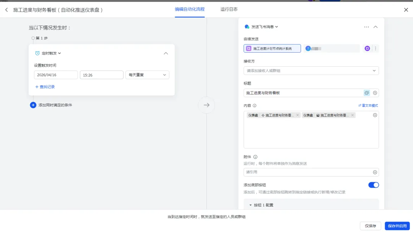Switch to 编辑自动化流程 tab
Viewport: 413px width, 236px height.
tap(190, 9)
